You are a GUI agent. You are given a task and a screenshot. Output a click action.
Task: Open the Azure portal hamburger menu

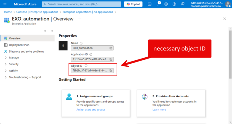(x=5, y=4)
